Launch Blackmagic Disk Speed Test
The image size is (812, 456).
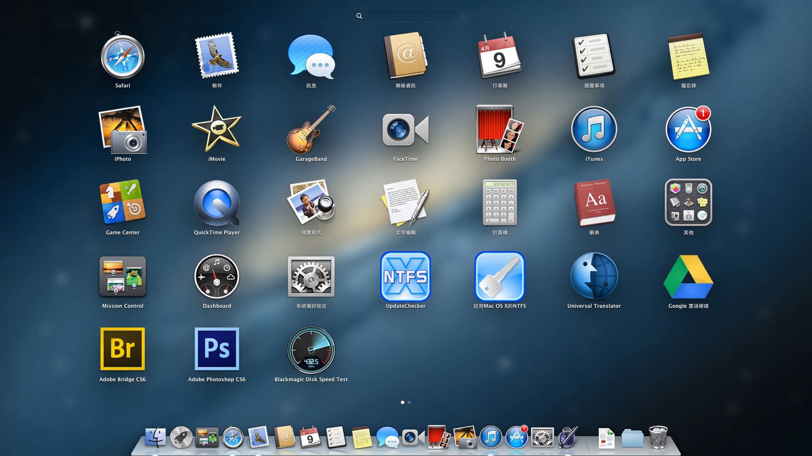(311, 350)
